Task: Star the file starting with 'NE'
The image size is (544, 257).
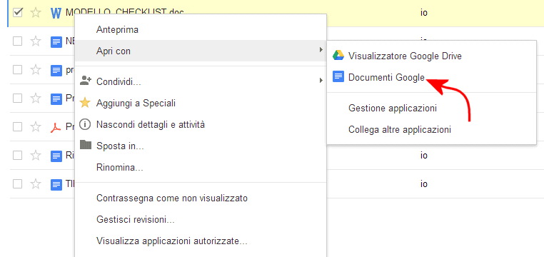Action: click(x=36, y=41)
